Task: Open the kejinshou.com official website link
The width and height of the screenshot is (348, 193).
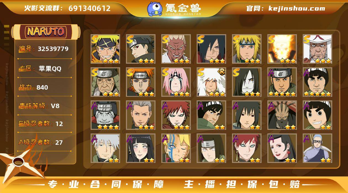Action: click(x=297, y=9)
